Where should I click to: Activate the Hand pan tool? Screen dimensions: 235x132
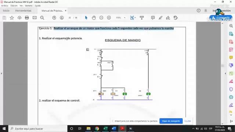[x=94, y=18]
